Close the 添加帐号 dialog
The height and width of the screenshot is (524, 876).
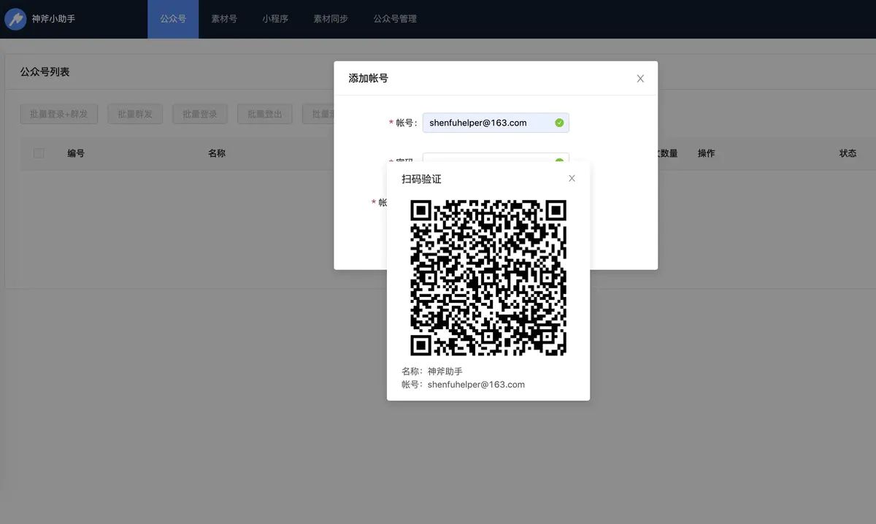640,79
